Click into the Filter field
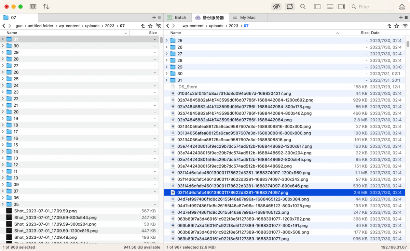410x251 pixels. (371, 6)
